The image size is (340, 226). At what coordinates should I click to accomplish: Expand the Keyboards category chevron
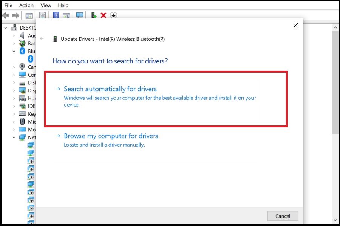pos(14,114)
